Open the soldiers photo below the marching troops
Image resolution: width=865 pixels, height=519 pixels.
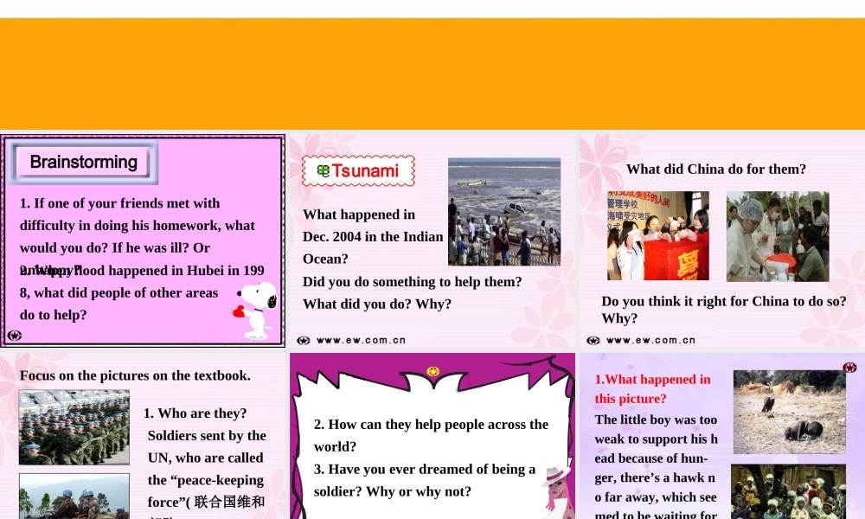[x=74, y=496]
